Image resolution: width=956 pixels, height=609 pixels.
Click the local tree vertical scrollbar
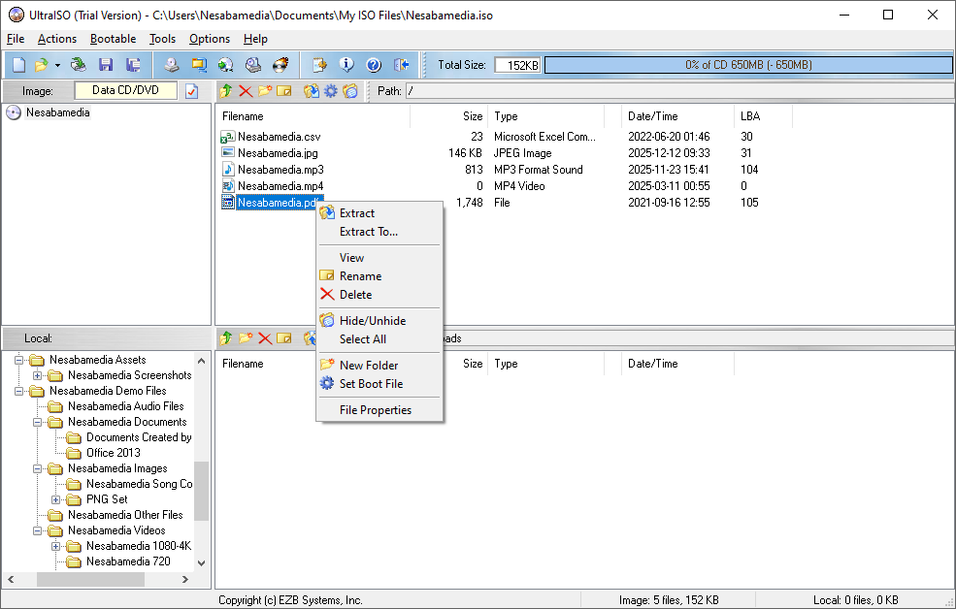pos(201,490)
